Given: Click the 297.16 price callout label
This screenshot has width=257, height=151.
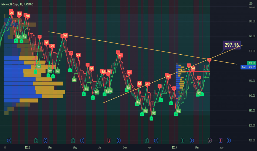Looking at the screenshot, I should [232, 45].
